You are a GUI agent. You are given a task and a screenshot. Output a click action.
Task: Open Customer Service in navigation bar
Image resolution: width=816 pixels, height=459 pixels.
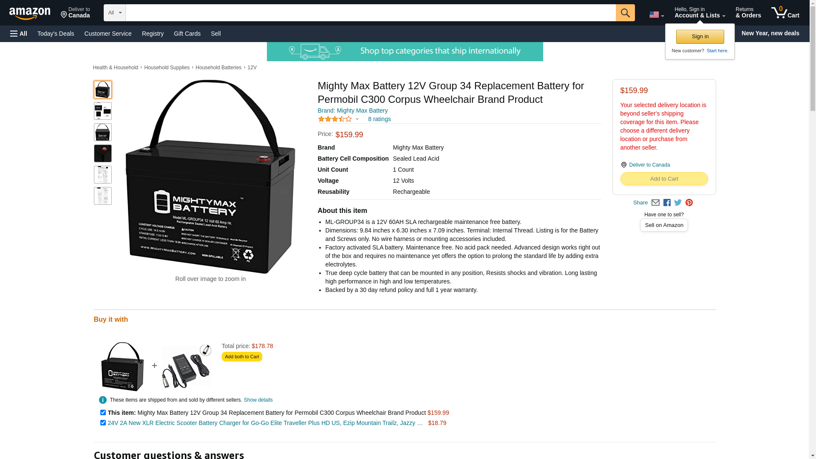pos(108,34)
